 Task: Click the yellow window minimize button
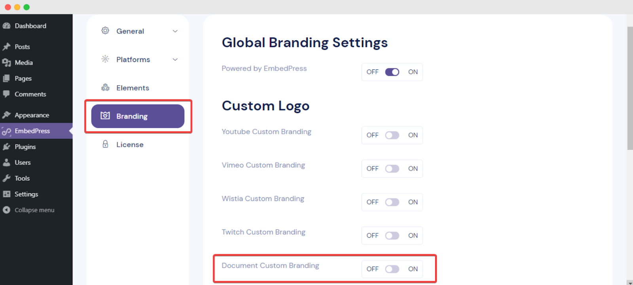point(17,7)
